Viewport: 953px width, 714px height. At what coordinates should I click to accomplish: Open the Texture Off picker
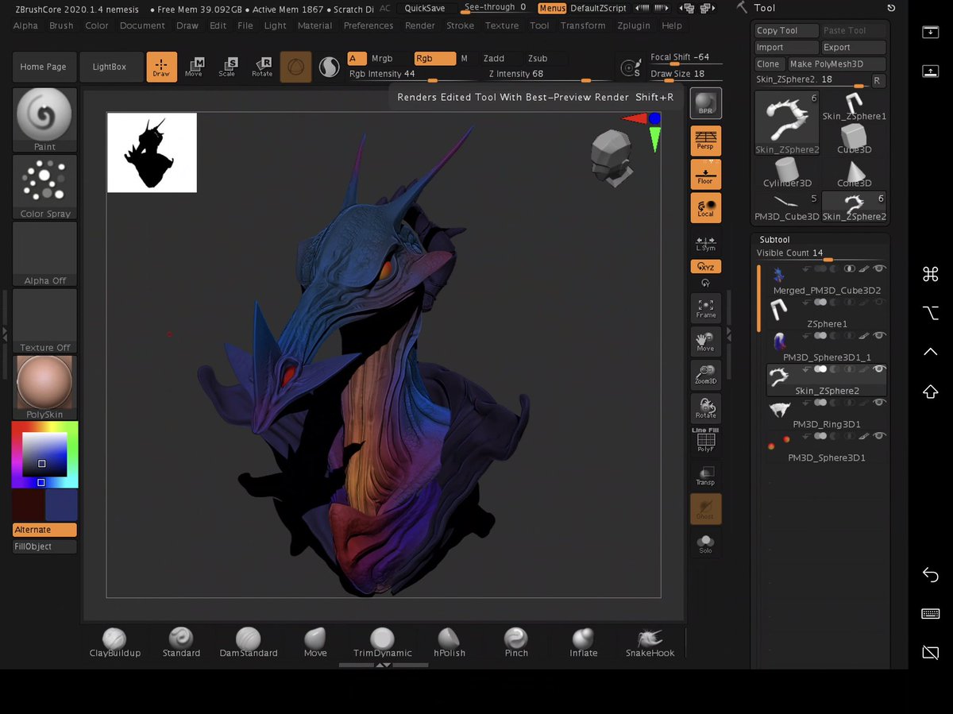44,320
